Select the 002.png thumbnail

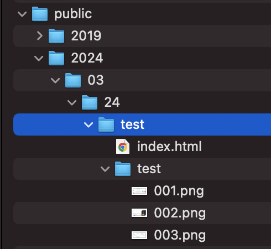pos(139,213)
